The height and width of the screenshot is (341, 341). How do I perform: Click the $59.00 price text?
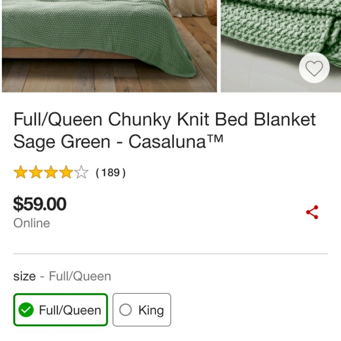40,204
